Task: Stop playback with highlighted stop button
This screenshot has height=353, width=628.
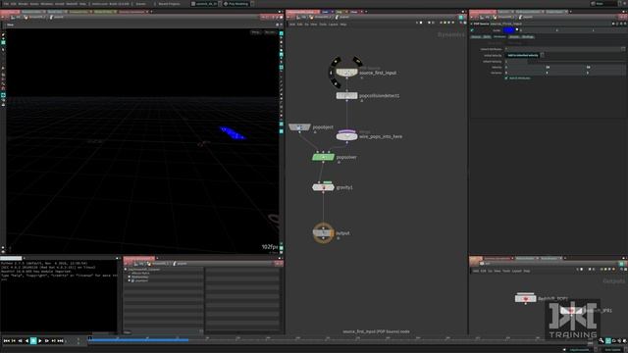Action: click(x=33, y=341)
